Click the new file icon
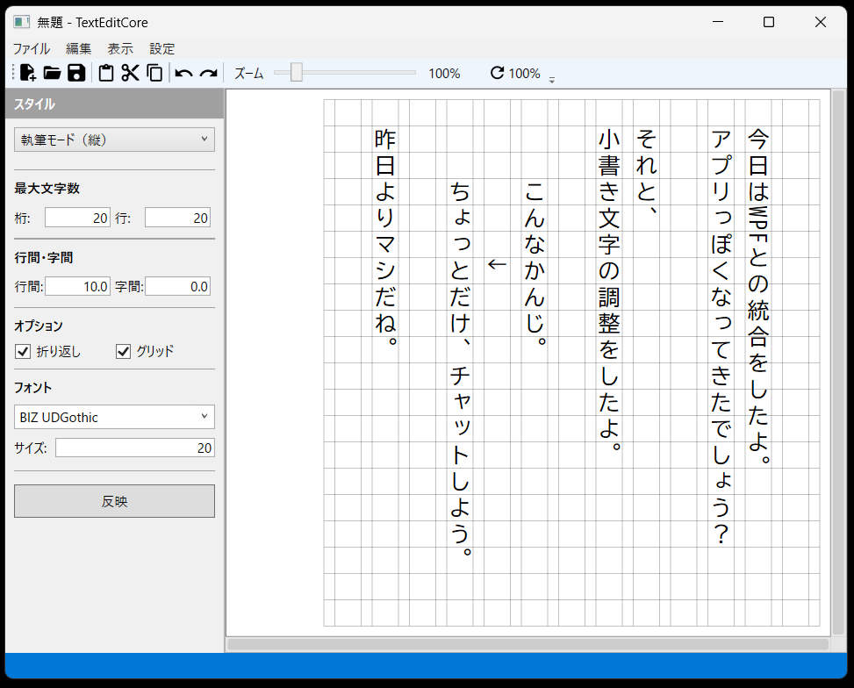Image resolution: width=854 pixels, height=688 pixels. (27, 74)
